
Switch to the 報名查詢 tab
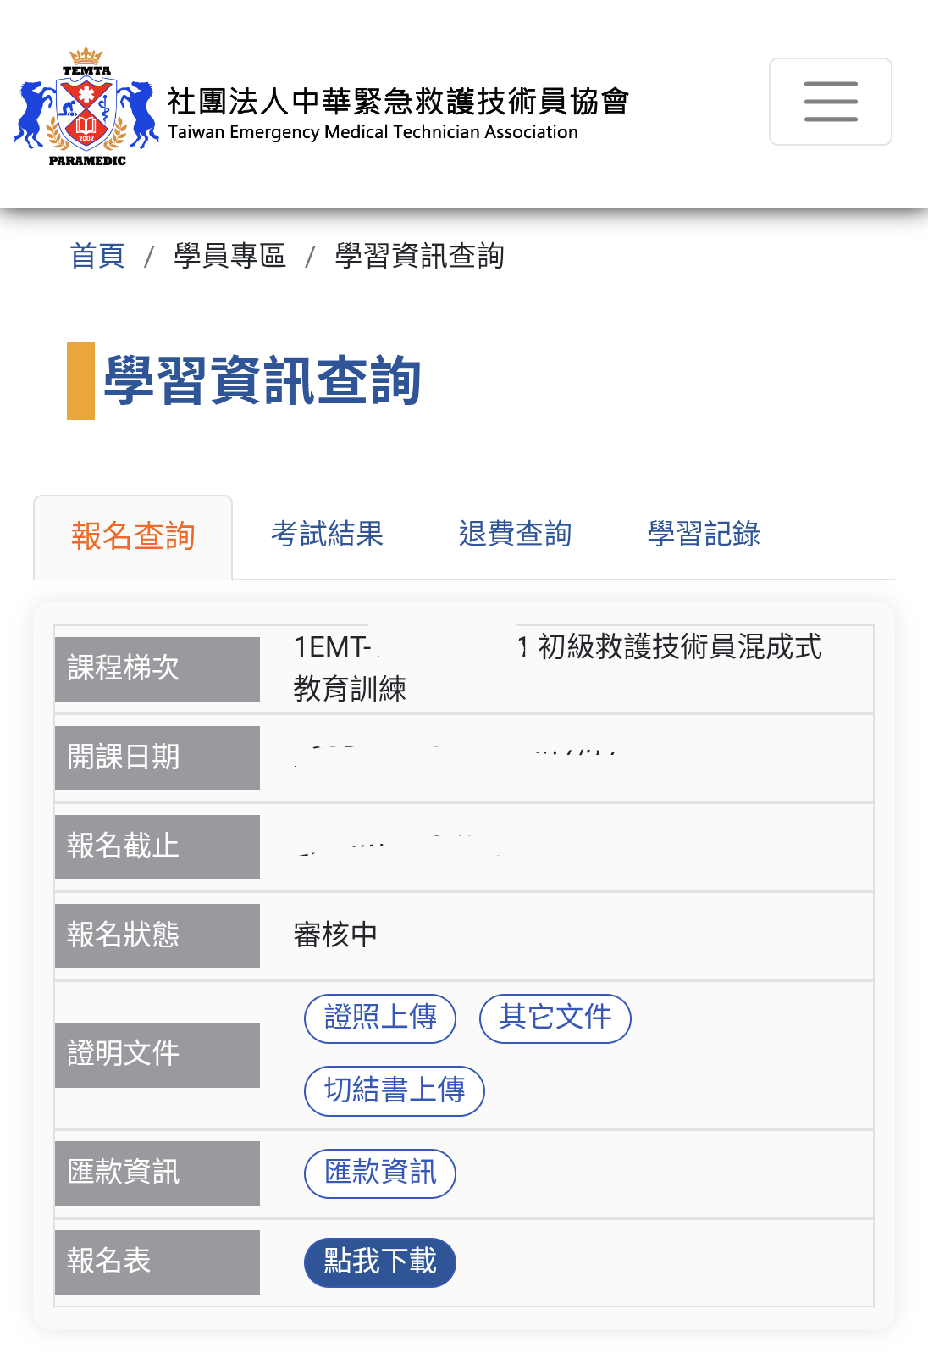(133, 537)
